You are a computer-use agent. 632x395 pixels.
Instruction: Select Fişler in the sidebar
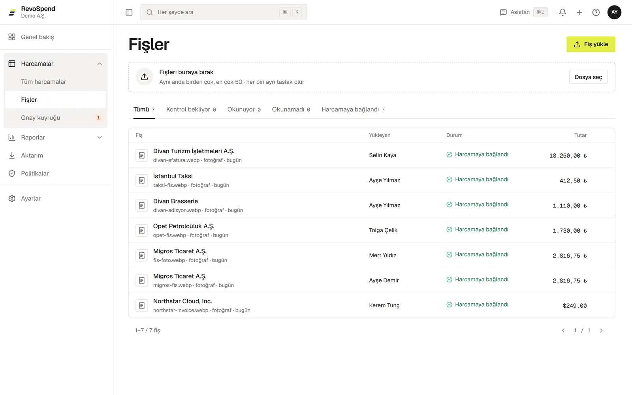click(x=56, y=100)
